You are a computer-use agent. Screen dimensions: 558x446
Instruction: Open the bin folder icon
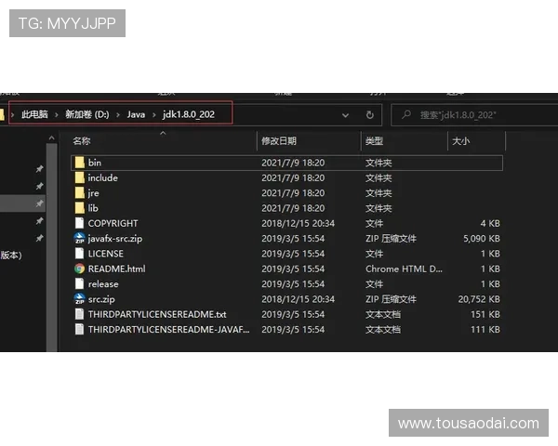click(80, 163)
